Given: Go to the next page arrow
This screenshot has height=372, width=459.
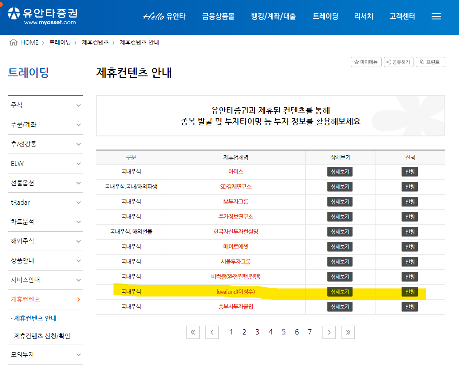Looking at the screenshot, I should (x=329, y=332).
